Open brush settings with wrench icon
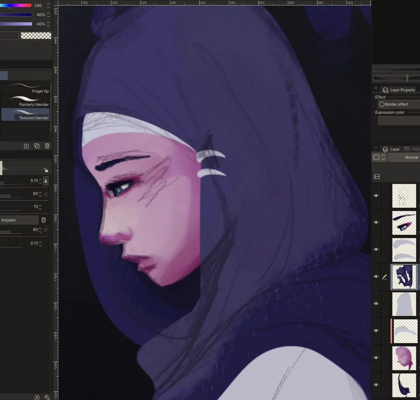Screen dimensions: 420x400 [47, 397]
